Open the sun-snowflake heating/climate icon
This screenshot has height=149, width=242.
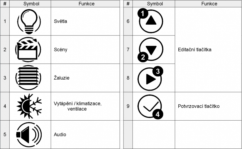point(29,106)
